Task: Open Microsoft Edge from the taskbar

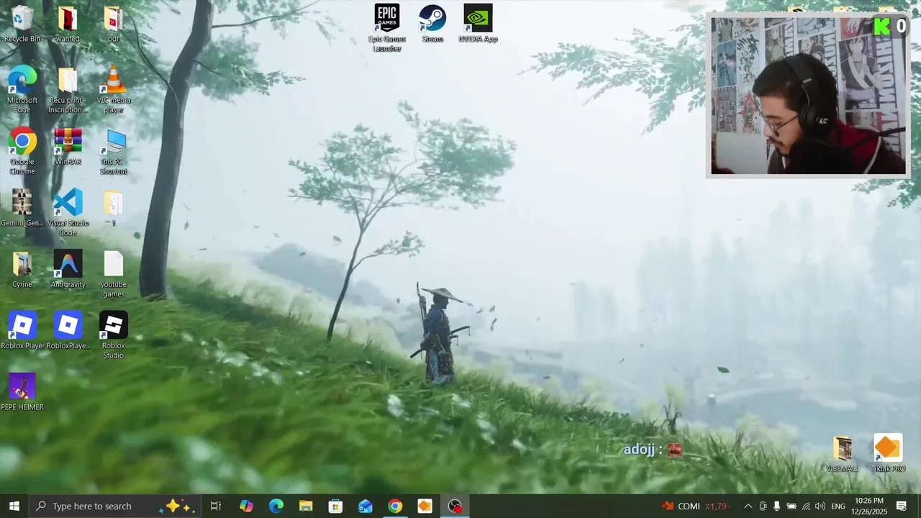Action: coord(276,506)
